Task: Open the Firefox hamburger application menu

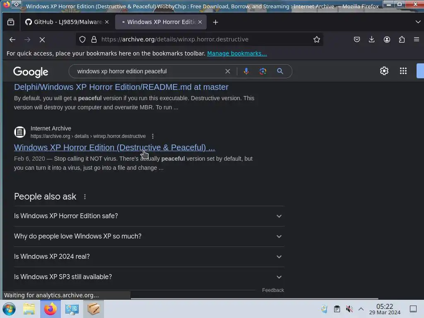Action: 417,39
